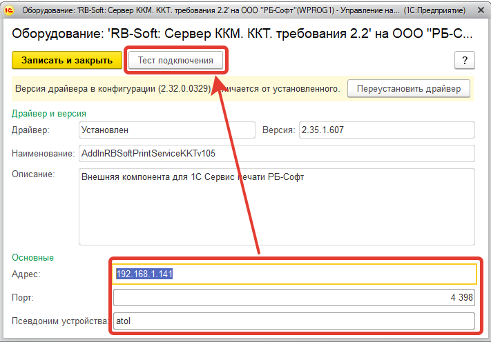Run 'Тест подключения' connection test
This screenshot has width=491, height=342.
tap(175, 60)
